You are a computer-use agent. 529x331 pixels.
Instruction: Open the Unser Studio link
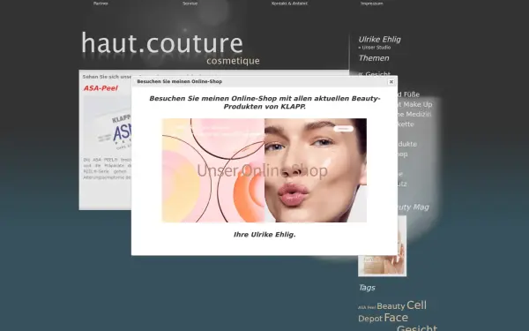click(376, 48)
